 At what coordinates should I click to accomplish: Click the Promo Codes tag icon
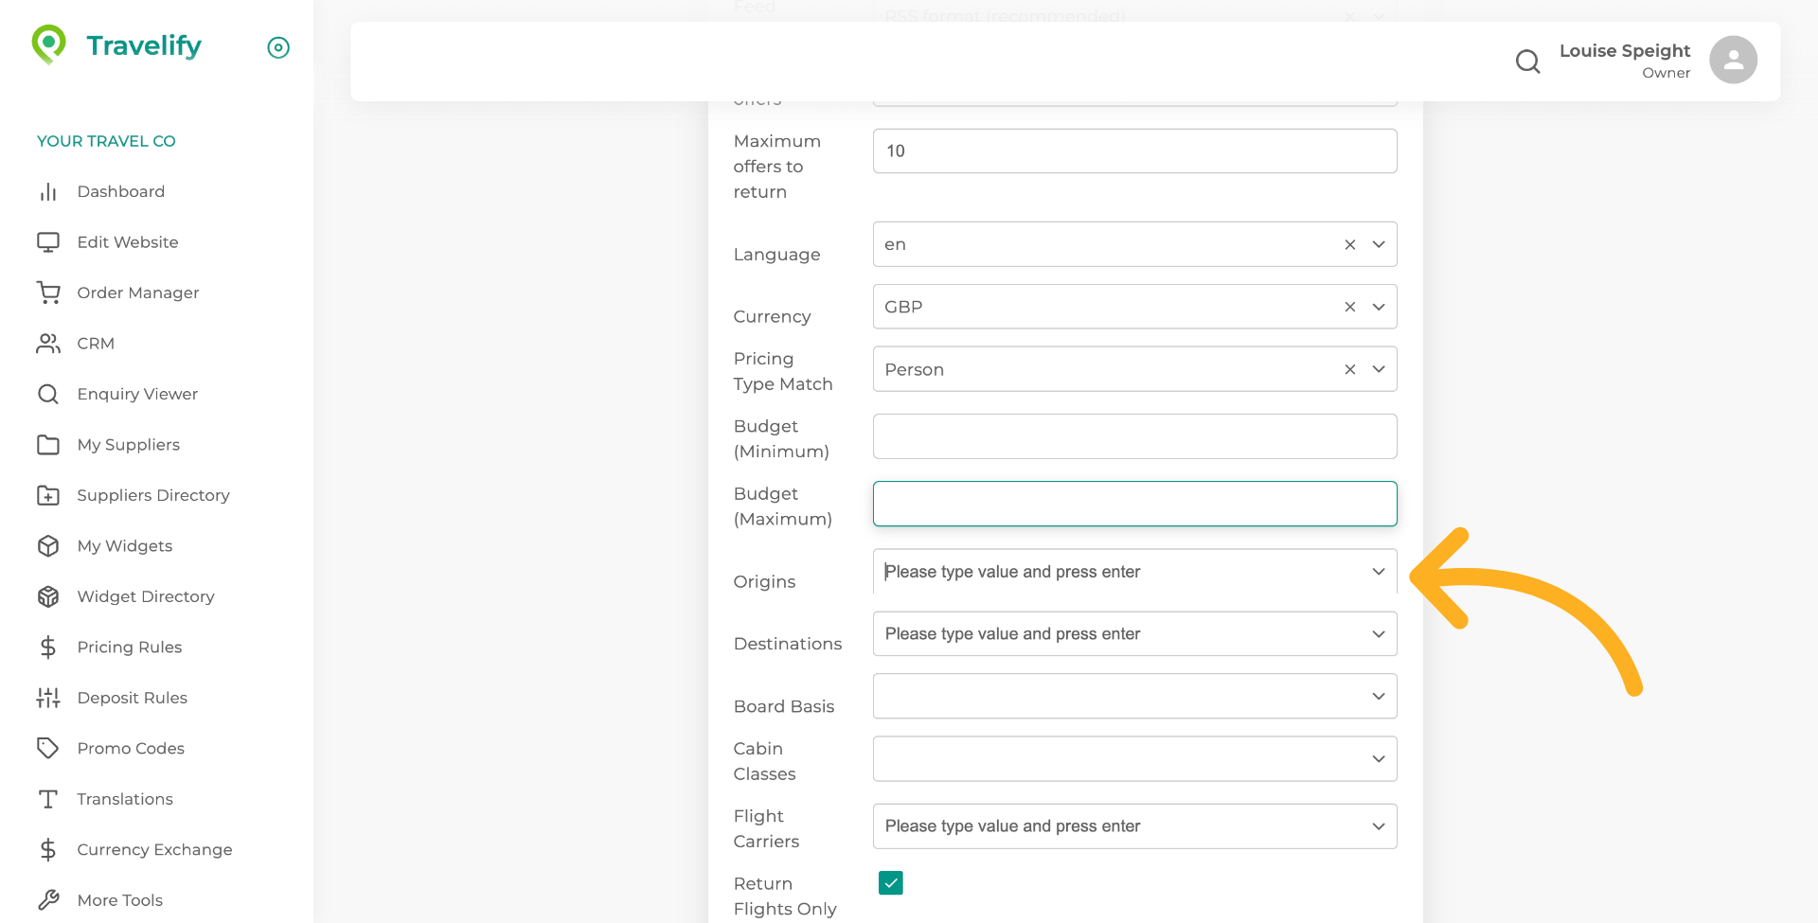48,748
